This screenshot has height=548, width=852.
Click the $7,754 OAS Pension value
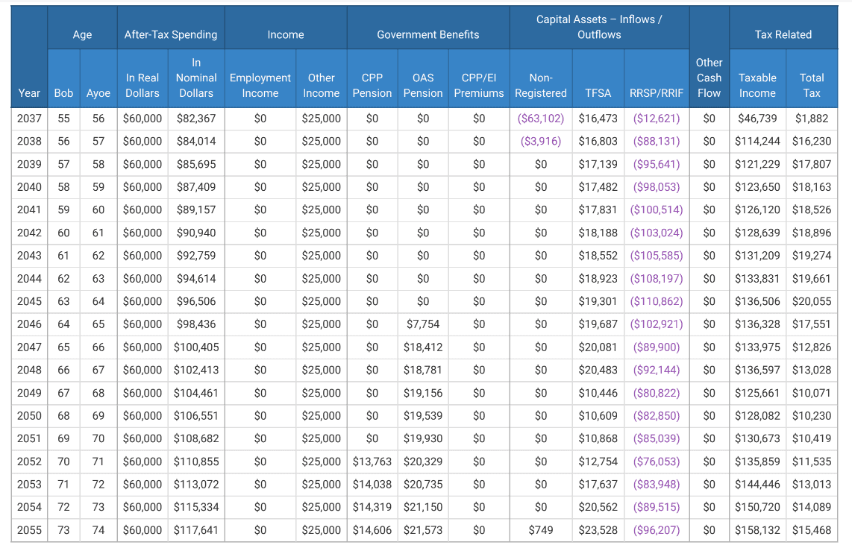coord(423,324)
